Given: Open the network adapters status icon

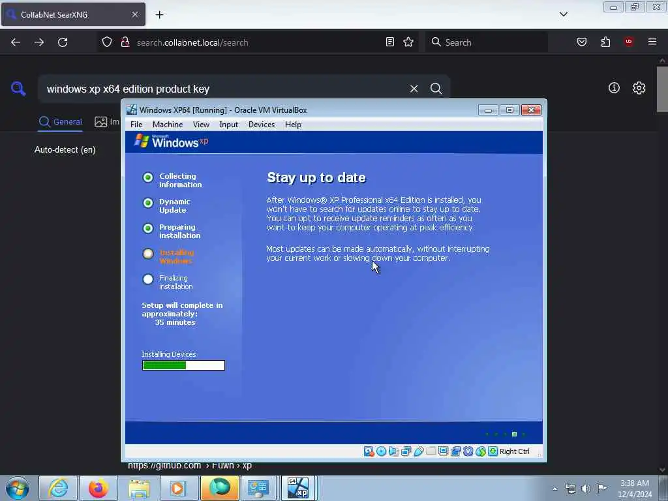Looking at the screenshot, I should (406, 451).
